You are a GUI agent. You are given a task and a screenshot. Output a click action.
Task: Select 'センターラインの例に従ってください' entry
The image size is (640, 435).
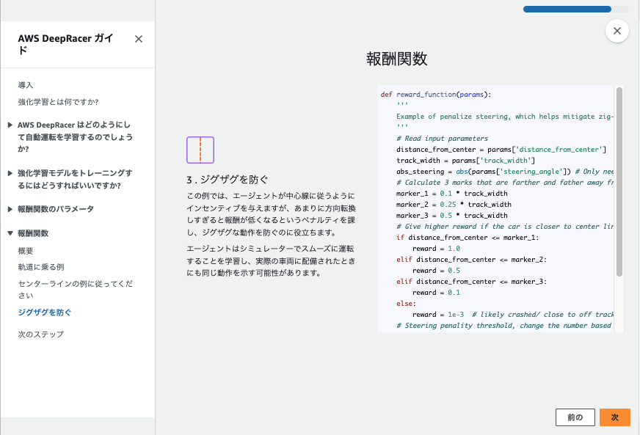click(76, 289)
